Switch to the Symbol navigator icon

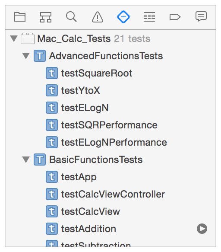pos(46,17)
